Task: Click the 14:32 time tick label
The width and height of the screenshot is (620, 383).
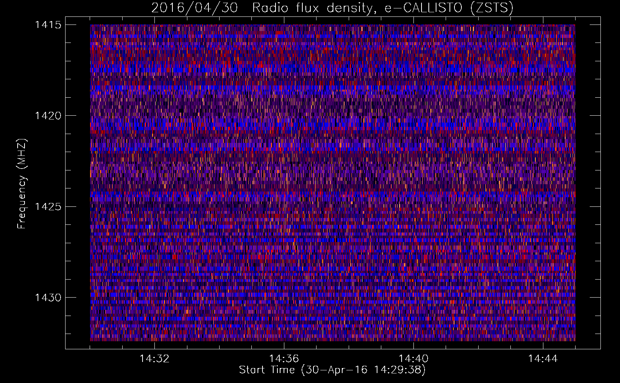Action: (x=154, y=359)
